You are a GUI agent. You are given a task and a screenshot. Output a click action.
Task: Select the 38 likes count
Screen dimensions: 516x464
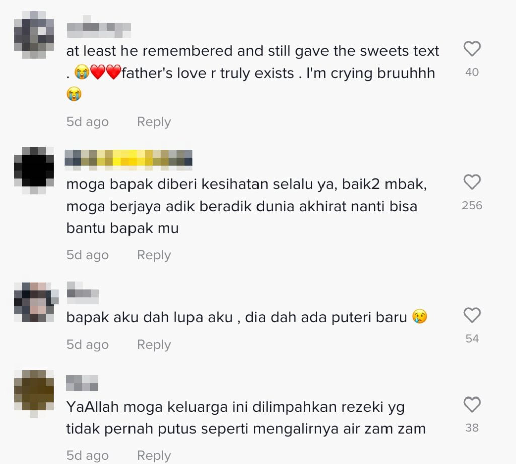(472, 427)
